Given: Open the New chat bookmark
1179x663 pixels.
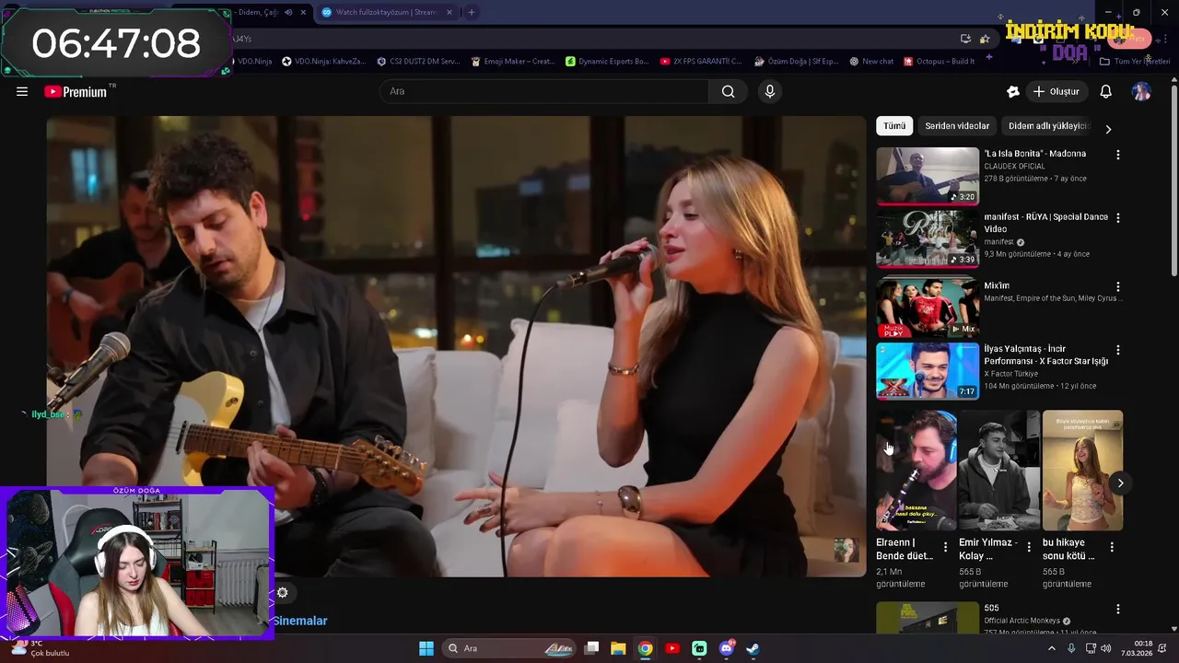Looking at the screenshot, I should [x=871, y=62].
